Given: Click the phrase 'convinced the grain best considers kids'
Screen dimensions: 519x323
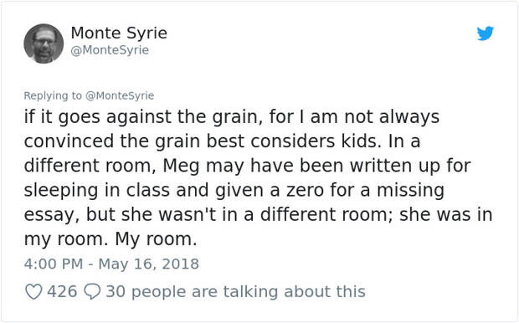Looking at the screenshot, I should click(x=201, y=141).
